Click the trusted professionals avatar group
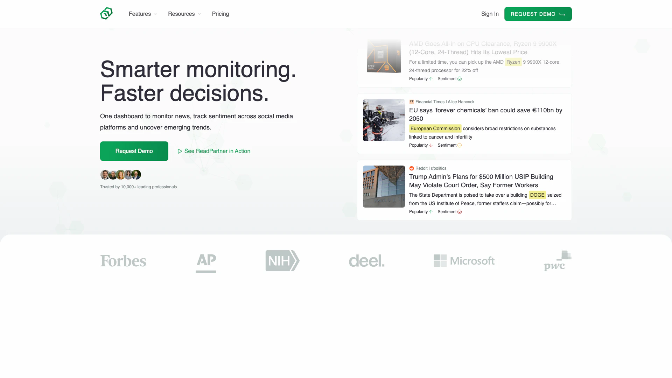This screenshot has width=672, height=378. click(120, 175)
